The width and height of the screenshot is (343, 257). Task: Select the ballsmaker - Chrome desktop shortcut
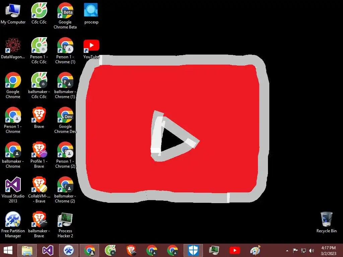pyautogui.click(x=13, y=155)
